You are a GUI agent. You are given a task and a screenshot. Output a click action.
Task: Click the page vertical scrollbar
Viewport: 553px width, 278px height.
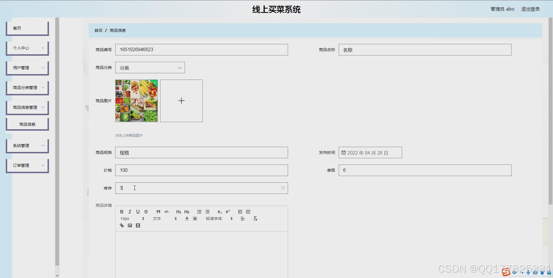(551, 111)
